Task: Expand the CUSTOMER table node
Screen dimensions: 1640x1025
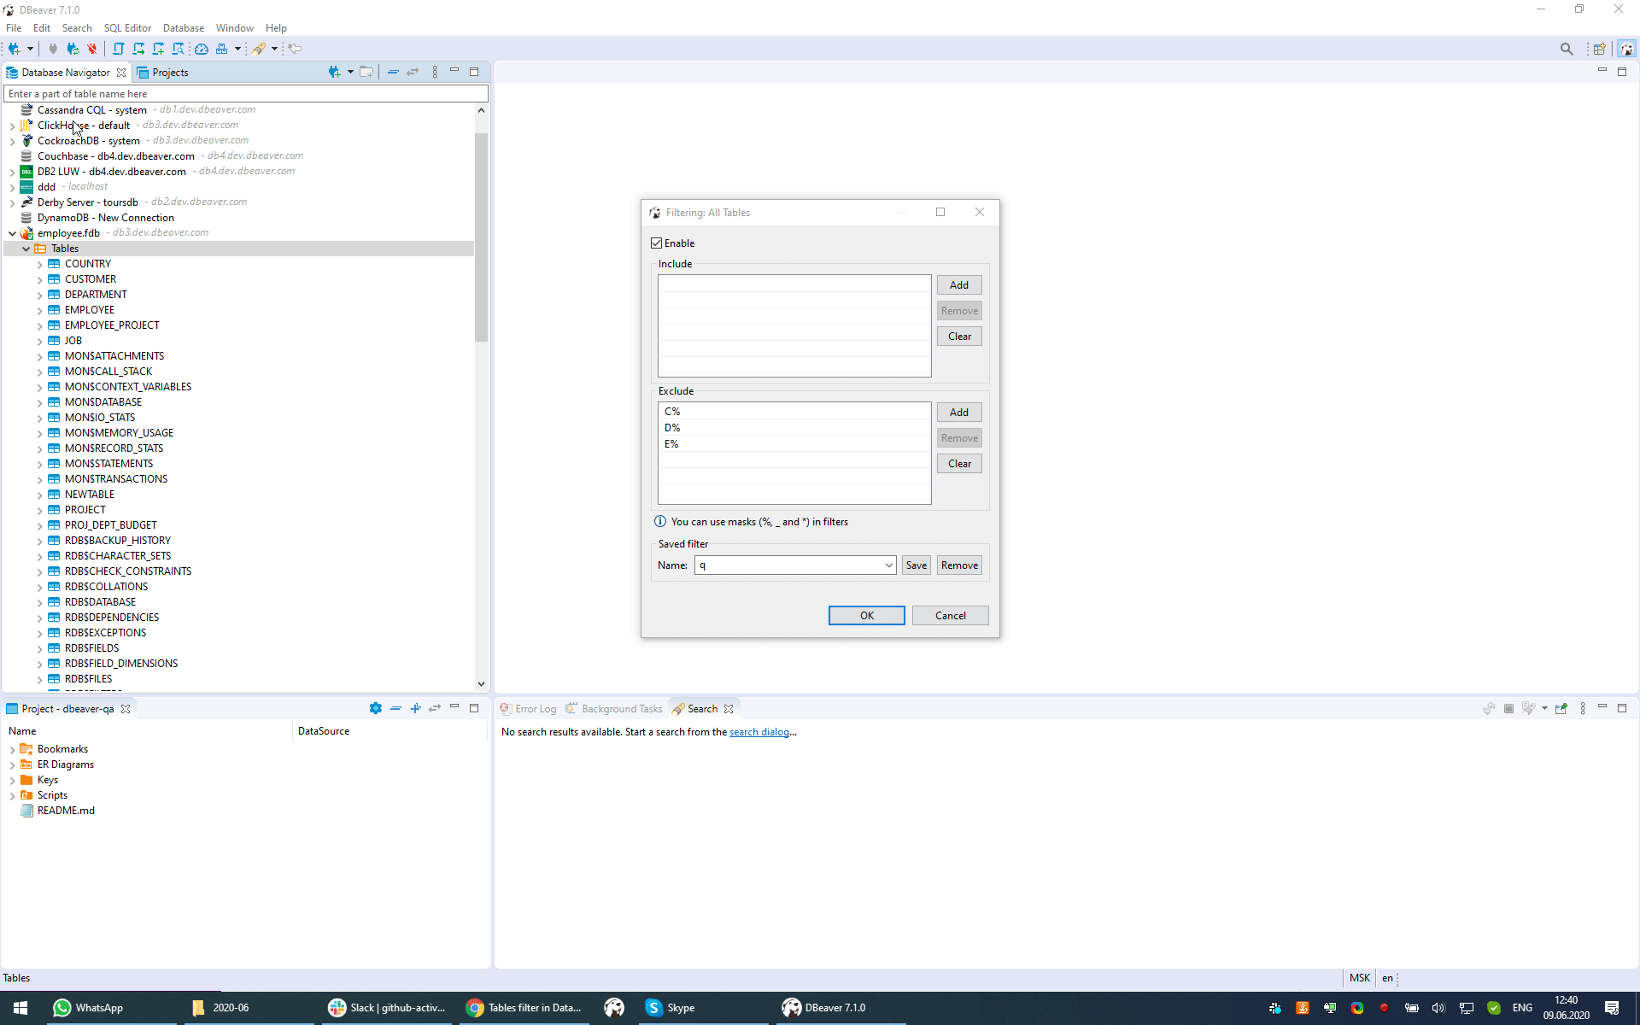Action: 40,279
